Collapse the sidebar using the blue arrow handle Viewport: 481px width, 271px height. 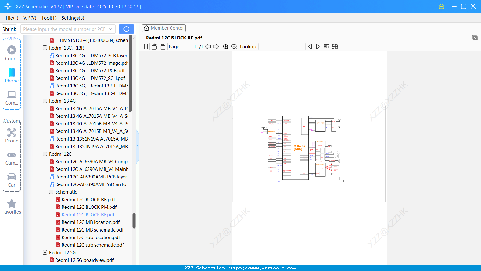pyautogui.click(x=137, y=146)
